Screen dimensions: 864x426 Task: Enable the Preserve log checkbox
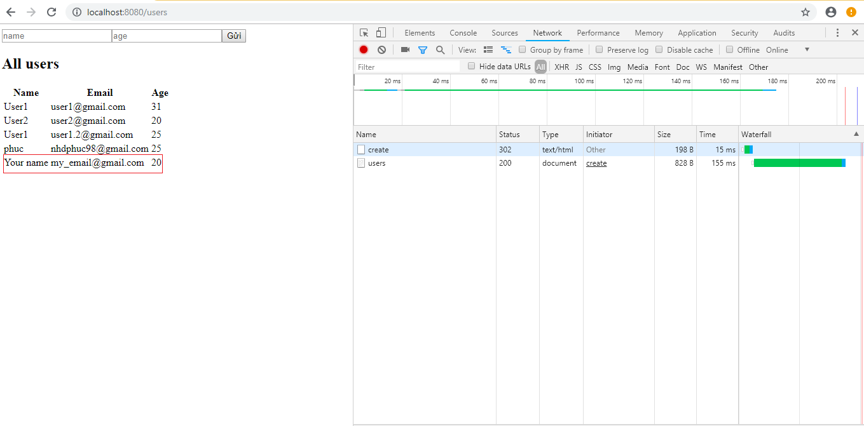[x=600, y=50]
